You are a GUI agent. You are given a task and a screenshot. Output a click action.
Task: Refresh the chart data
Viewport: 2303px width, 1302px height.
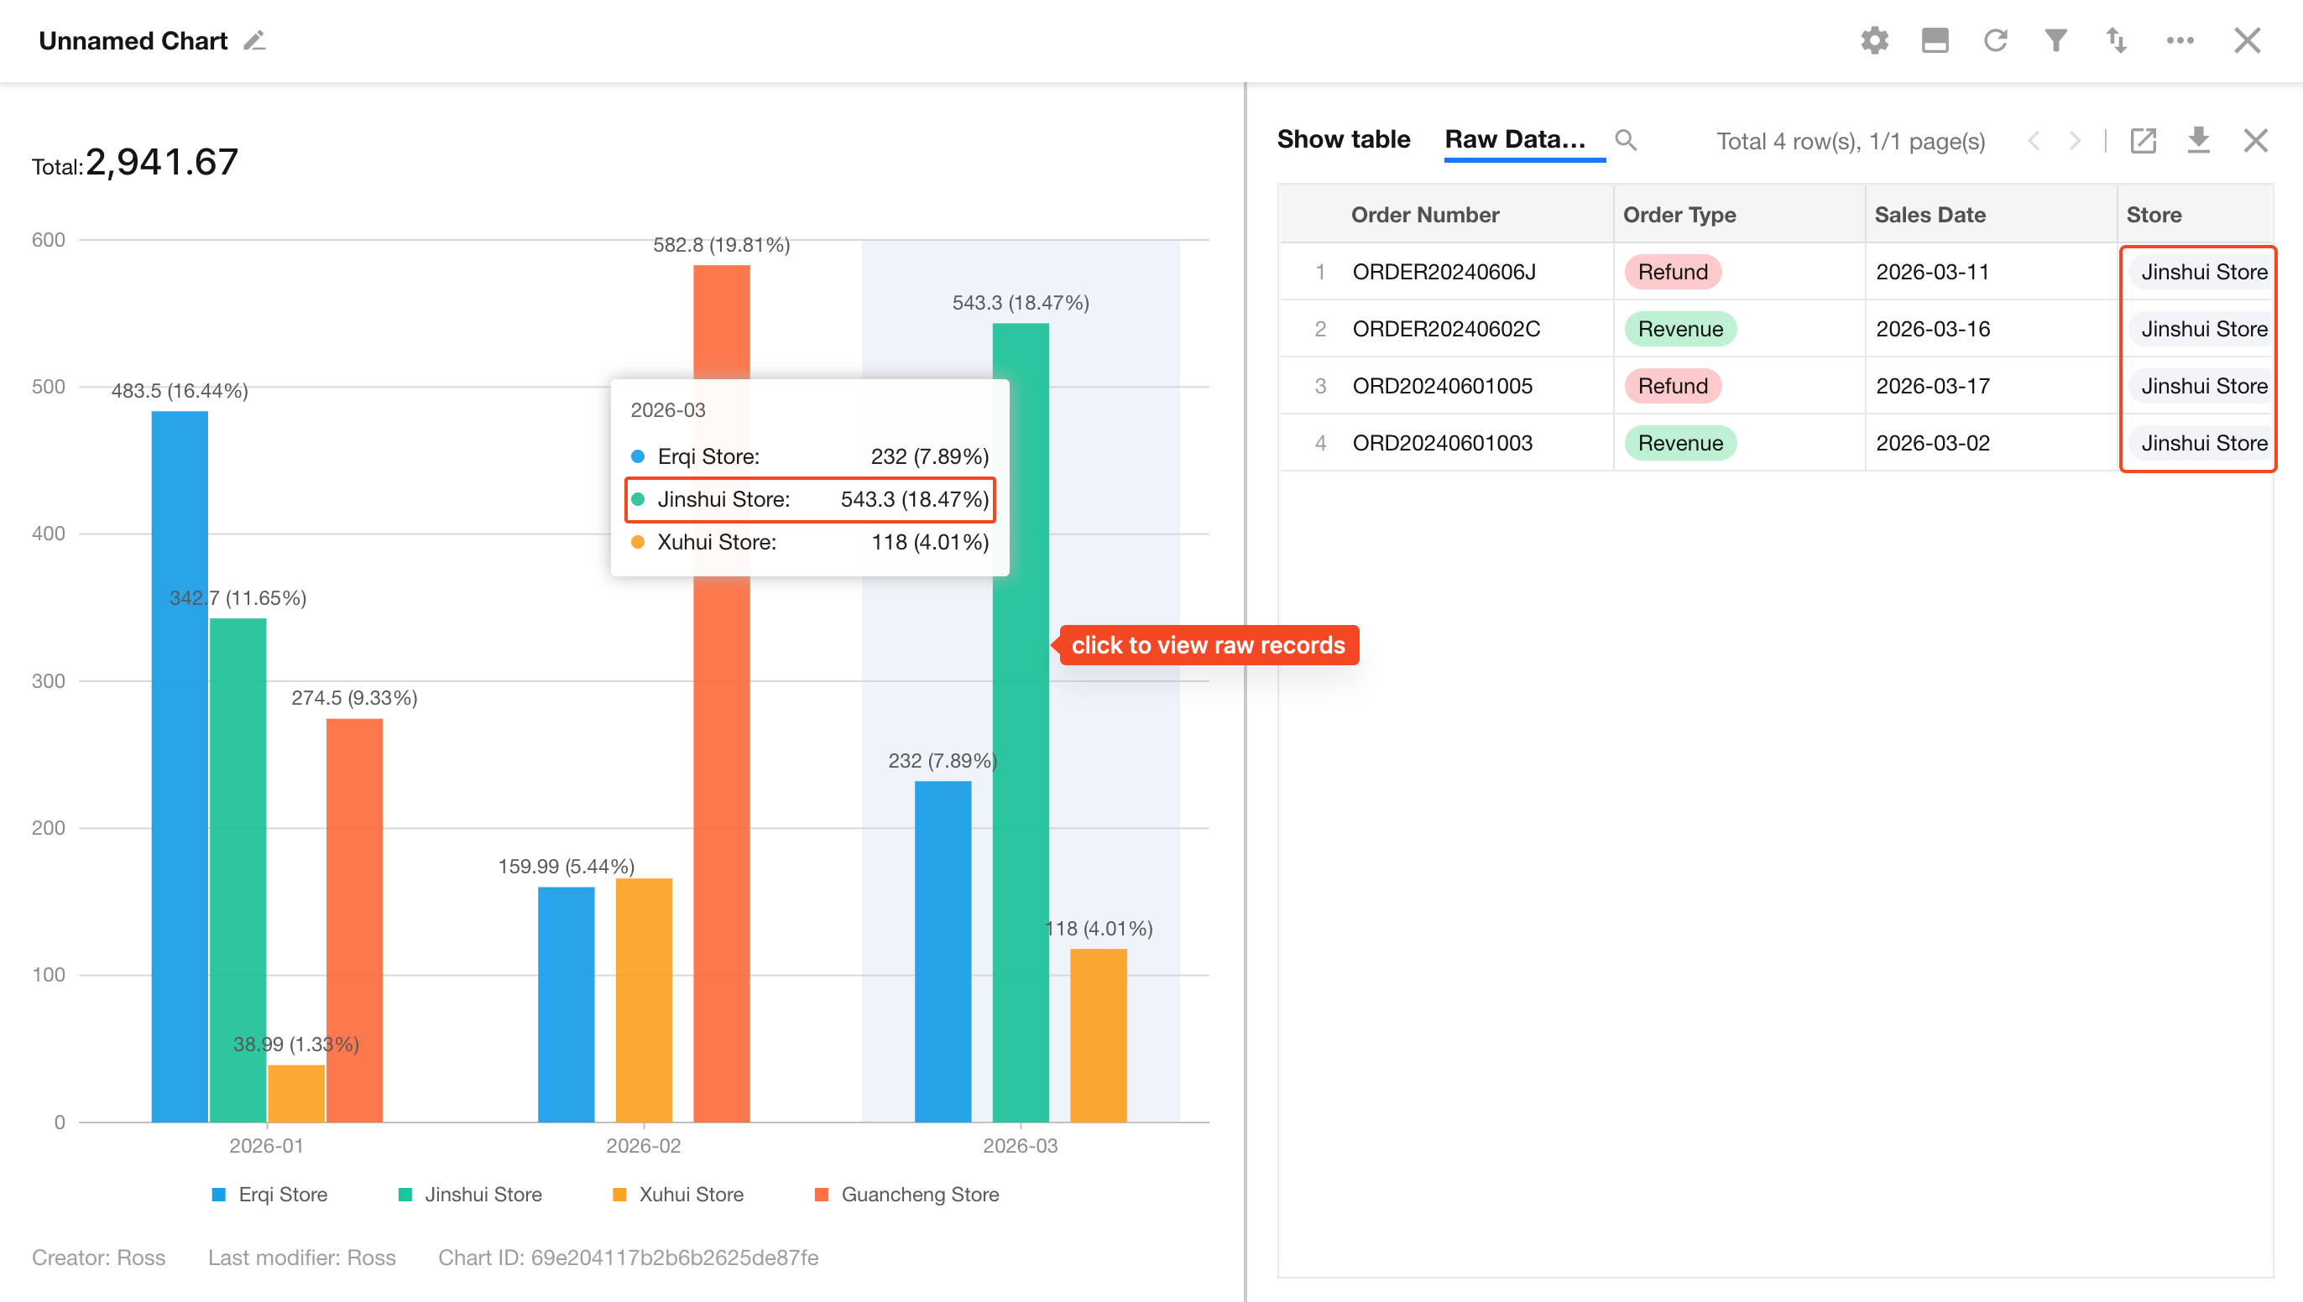tap(1995, 40)
